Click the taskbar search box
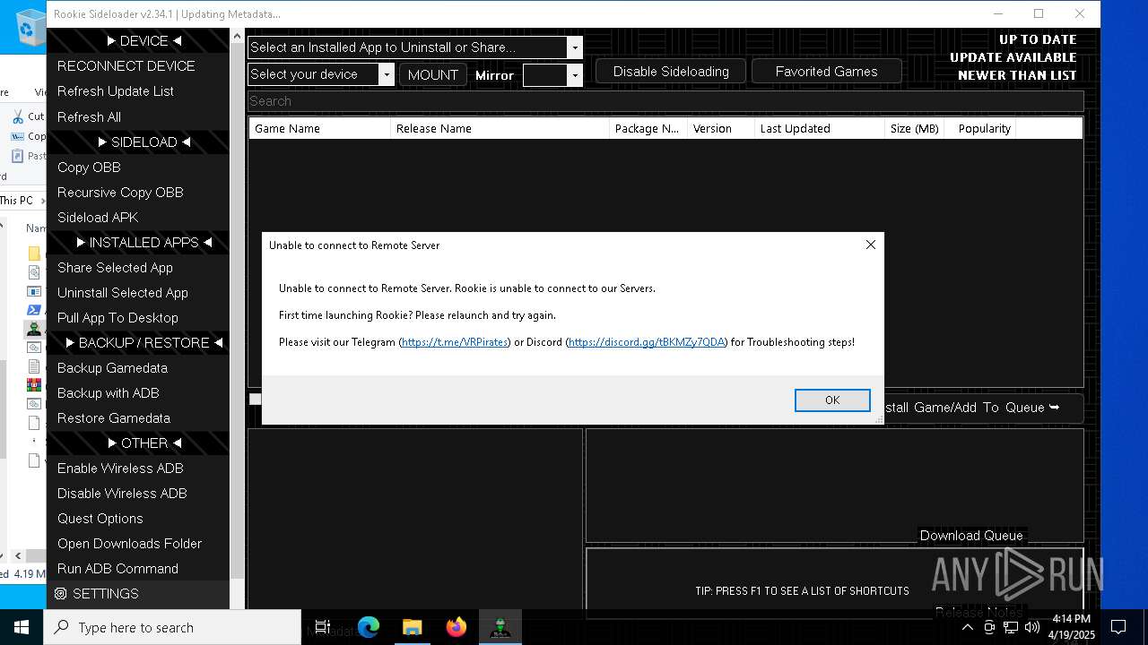The image size is (1148, 645). click(172, 627)
